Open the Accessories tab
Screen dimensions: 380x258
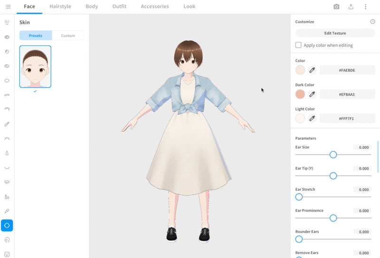point(155,7)
